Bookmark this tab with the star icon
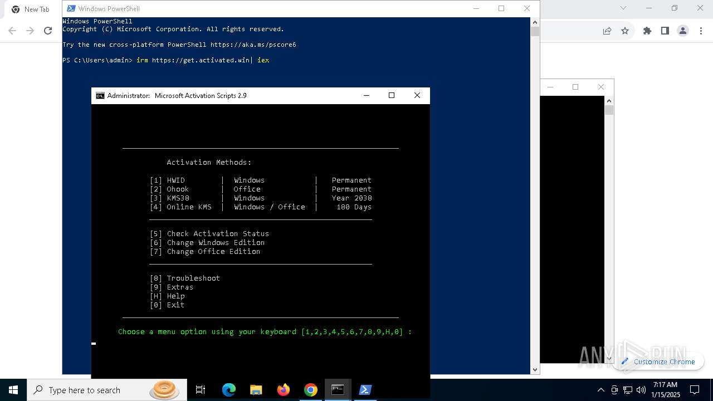713x401 pixels. click(x=625, y=31)
